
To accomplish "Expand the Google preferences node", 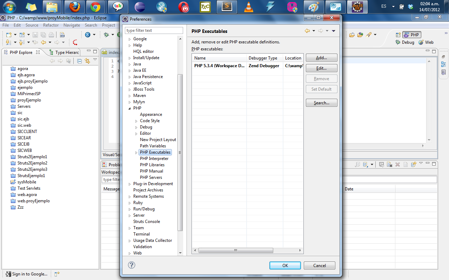I will point(129,39).
